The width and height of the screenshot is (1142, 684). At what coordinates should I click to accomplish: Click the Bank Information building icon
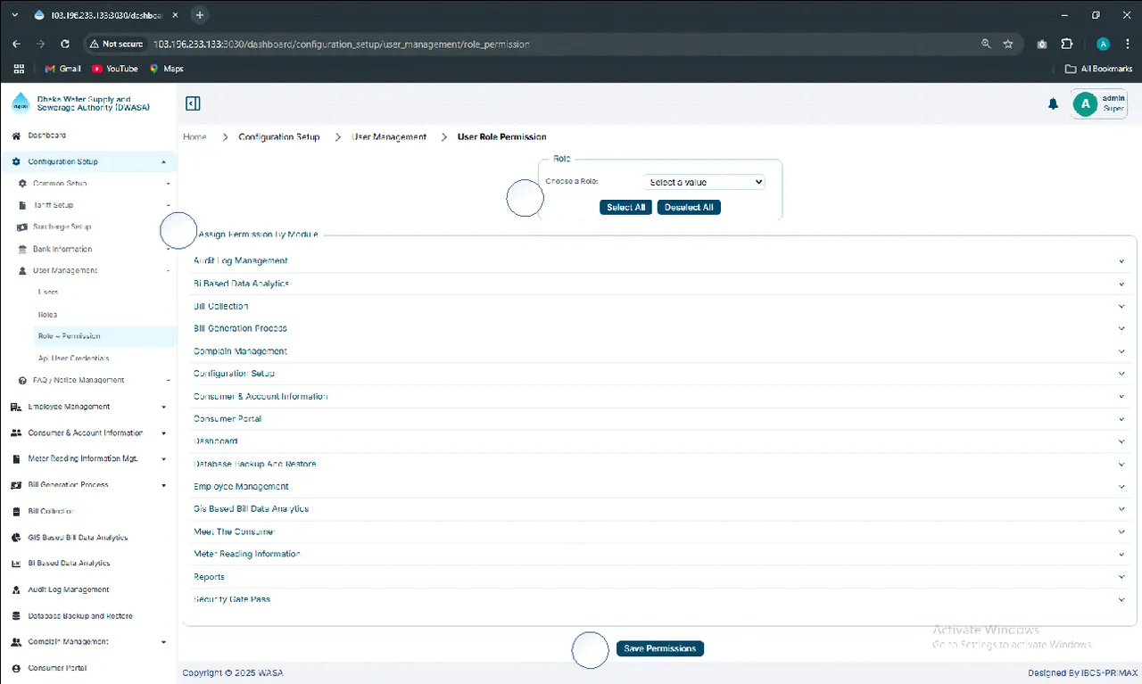23,249
